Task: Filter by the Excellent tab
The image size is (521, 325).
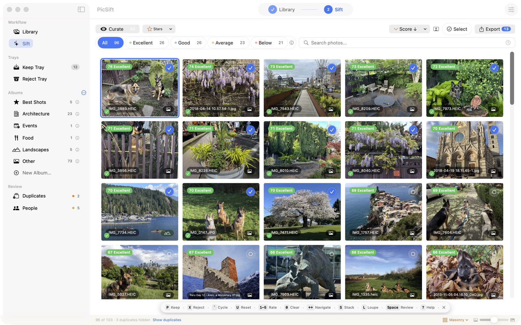Action: [147, 43]
